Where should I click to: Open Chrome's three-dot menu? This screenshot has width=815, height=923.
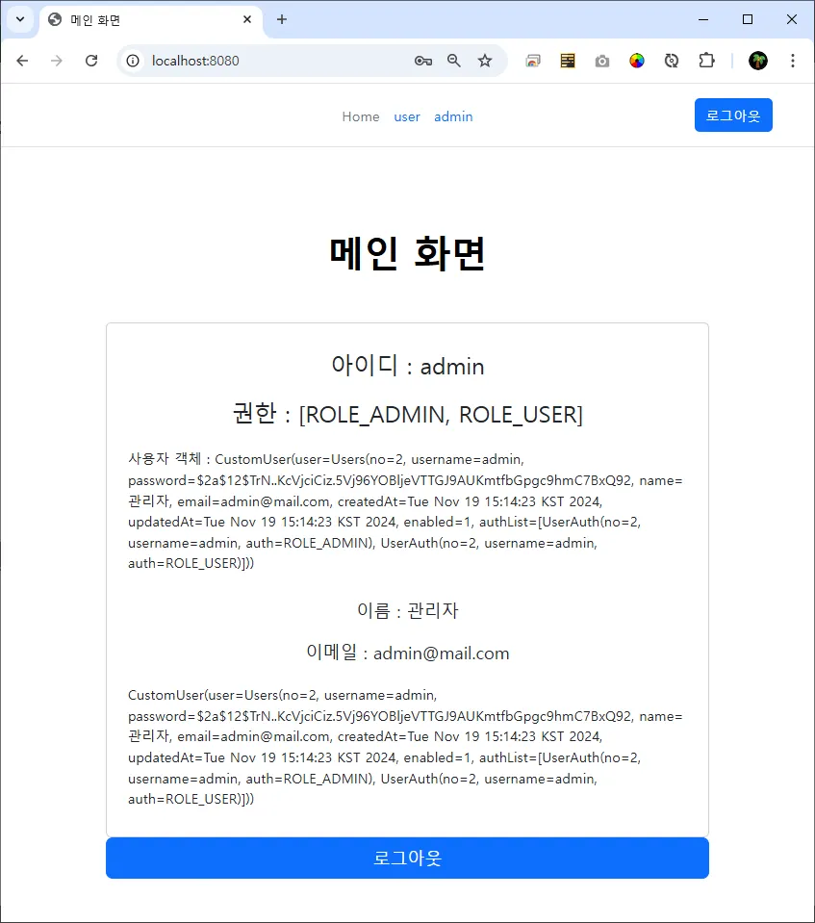coord(793,61)
